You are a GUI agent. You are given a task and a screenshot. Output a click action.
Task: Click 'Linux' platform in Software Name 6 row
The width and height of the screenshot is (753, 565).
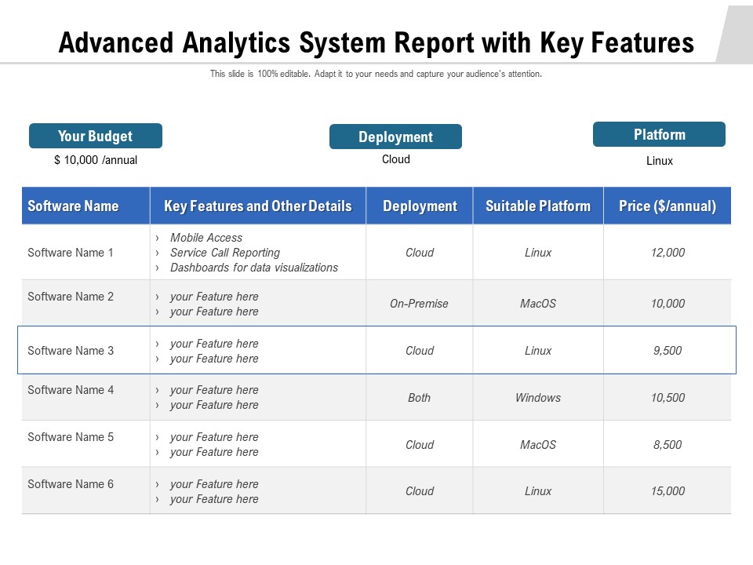tap(538, 491)
